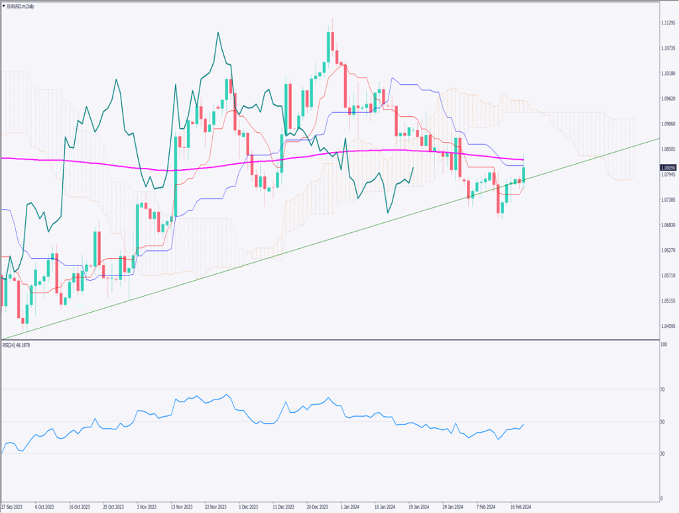Click the 3 Nov 2023 date label

coord(146,506)
